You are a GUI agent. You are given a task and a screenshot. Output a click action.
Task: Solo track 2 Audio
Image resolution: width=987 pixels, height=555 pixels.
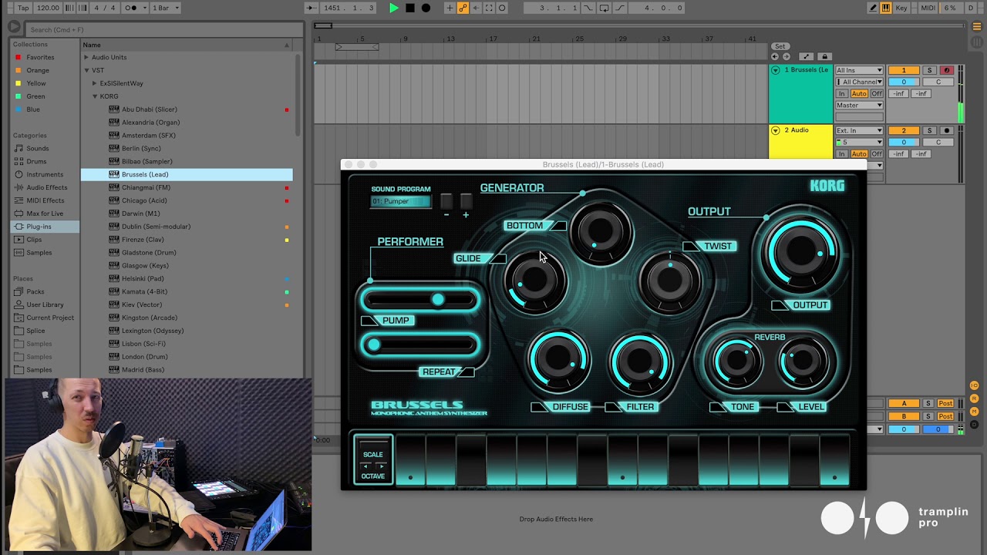[x=929, y=130]
